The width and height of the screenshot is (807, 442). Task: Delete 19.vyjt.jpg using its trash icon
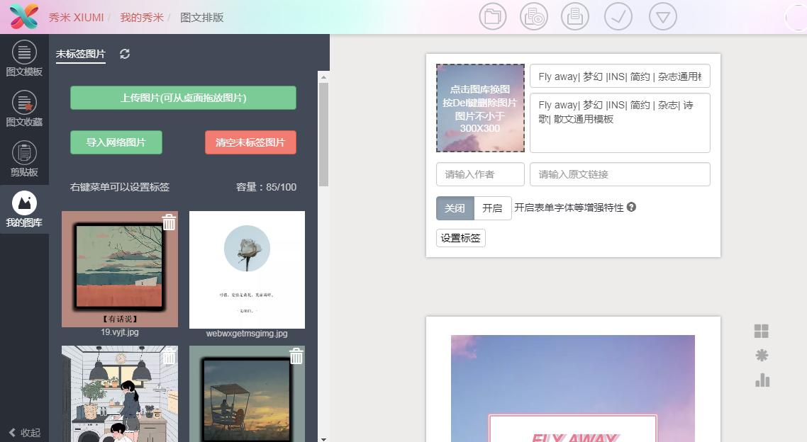(169, 222)
